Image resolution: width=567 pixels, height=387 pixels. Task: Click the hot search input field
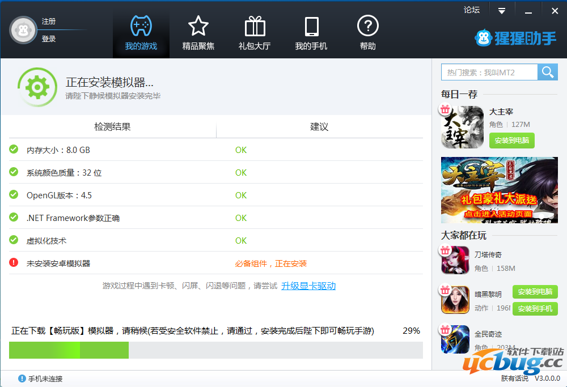coord(489,72)
